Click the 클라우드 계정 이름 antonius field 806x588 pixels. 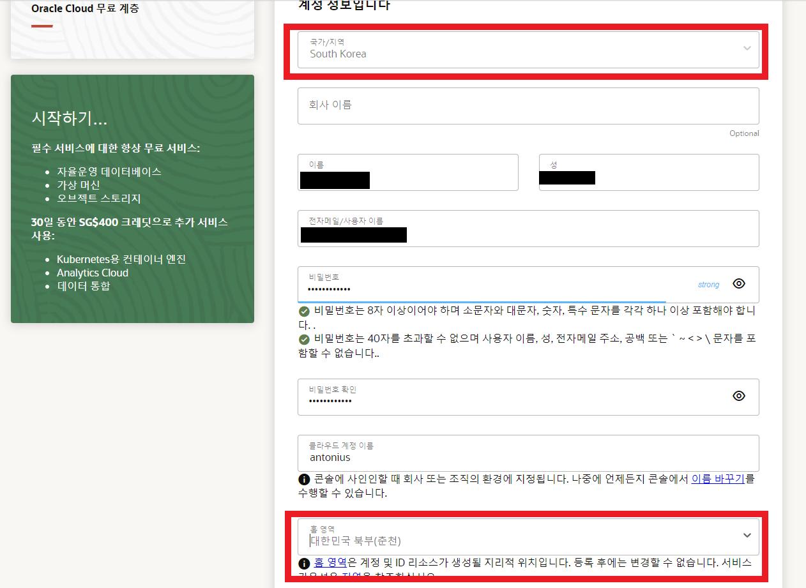click(528, 453)
